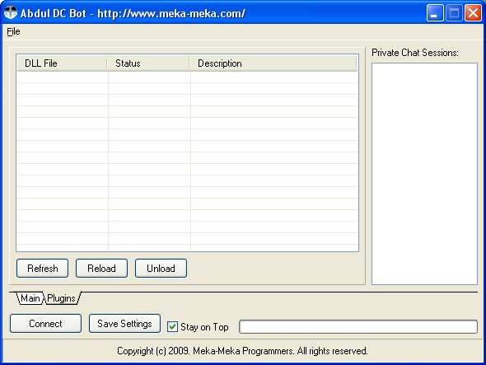
Task: Click the Refresh button
Action: click(43, 269)
